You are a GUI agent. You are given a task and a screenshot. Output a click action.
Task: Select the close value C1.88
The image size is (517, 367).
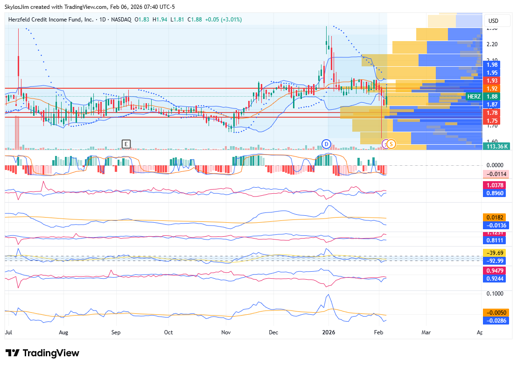pos(195,20)
